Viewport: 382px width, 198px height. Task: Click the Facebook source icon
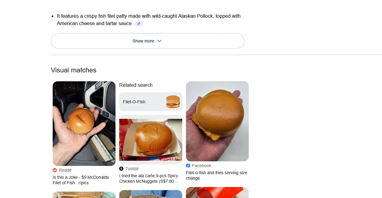coord(188,166)
